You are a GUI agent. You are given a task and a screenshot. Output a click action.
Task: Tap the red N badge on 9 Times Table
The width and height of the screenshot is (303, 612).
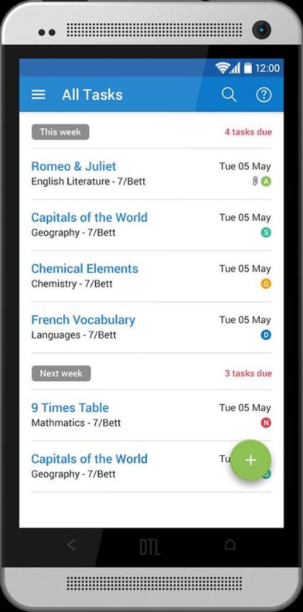coord(266,423)
